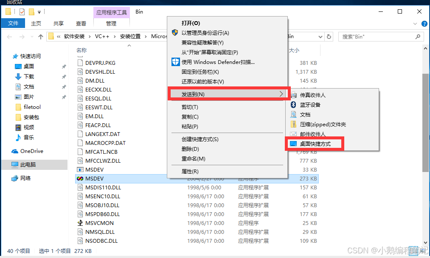Unpin 下载 using its pin toggle
Image resolution: width=430 pixels, height=258 pixels.
[64, 76]
